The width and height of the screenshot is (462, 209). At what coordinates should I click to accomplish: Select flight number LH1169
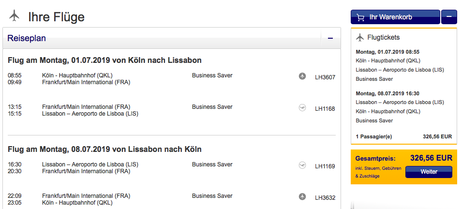point(325,166)
